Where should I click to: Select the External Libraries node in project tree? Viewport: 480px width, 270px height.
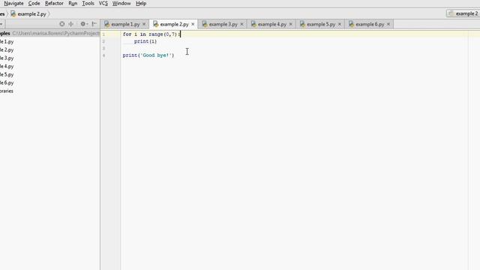point(7,91)
